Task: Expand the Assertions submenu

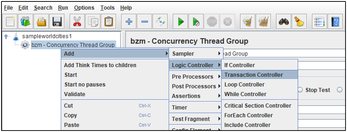Action: point(196,96)
